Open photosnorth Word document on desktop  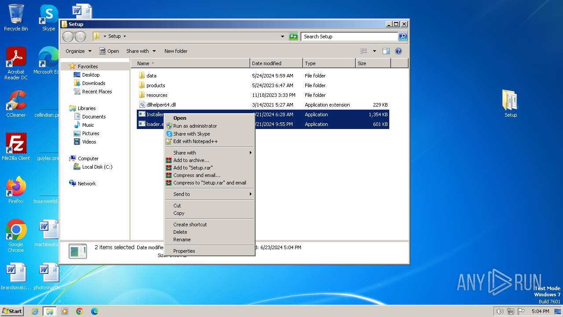tap(49, 276)
